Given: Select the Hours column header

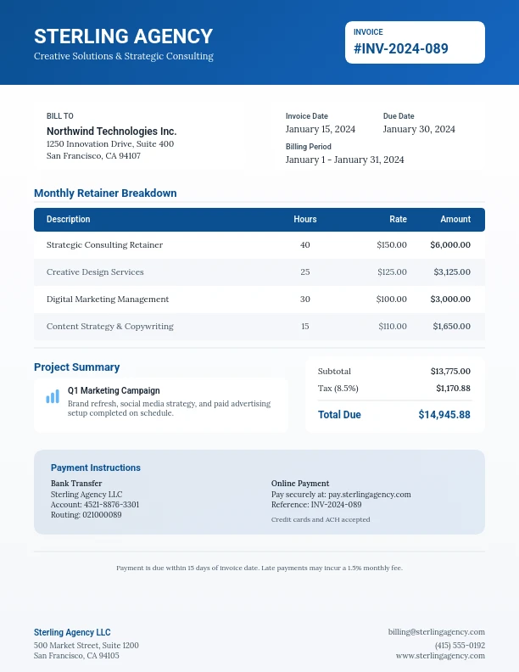Looking at the screenshot, I should click(305, 219).
